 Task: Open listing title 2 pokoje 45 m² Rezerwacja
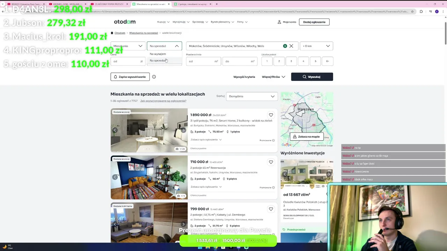[x=208, y=168]
